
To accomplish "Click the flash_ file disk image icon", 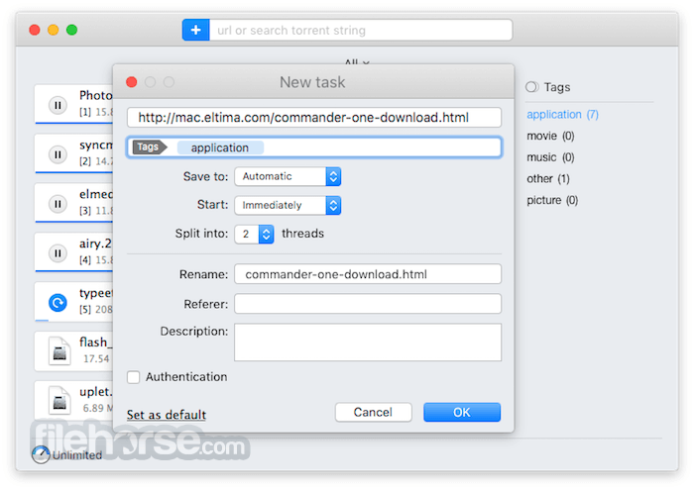I will 59,350.
